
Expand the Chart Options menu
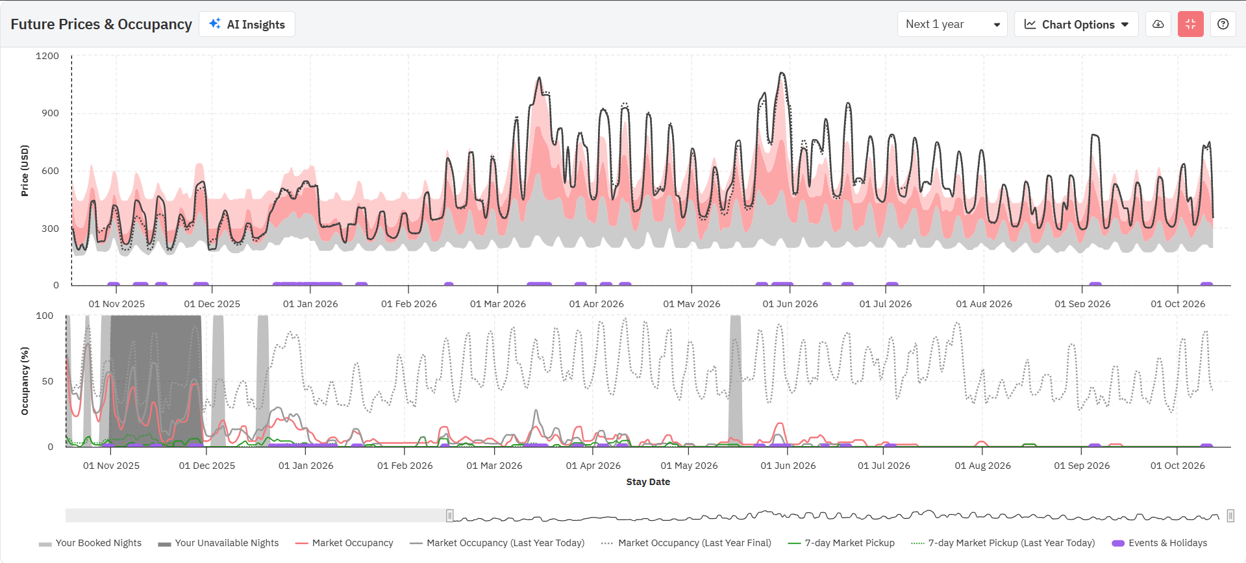[1076, 25]
